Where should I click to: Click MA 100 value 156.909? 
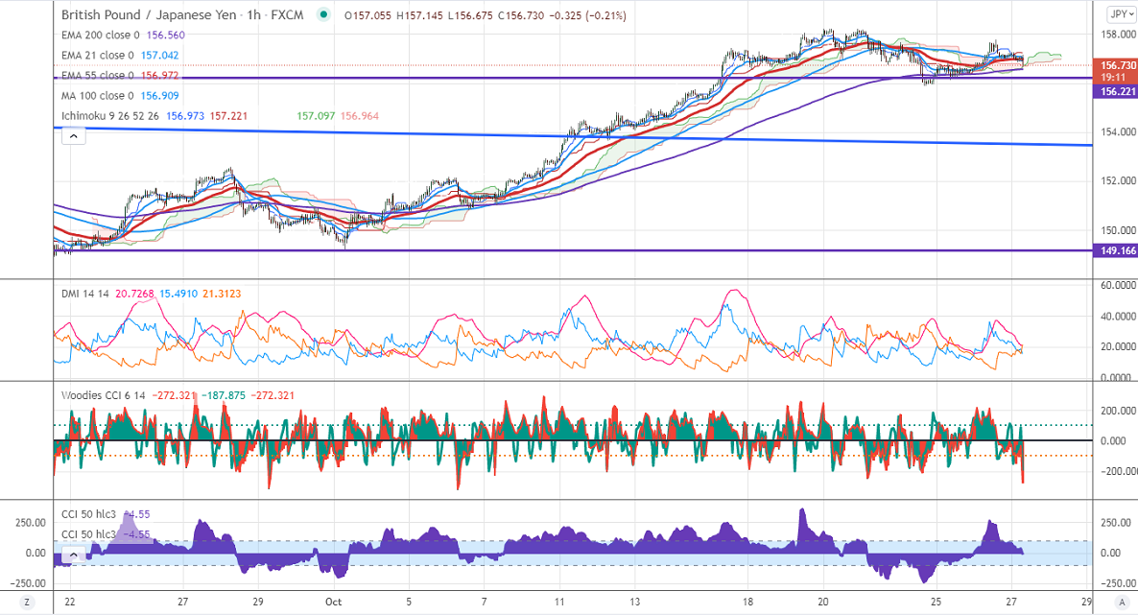(159, 96)
